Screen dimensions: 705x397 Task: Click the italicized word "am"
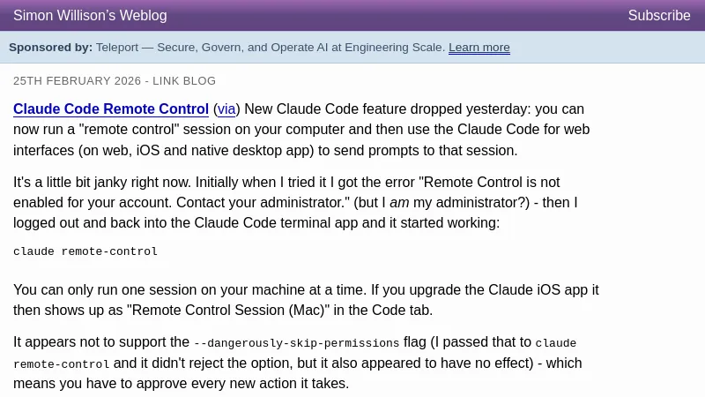tap(398, 203)
